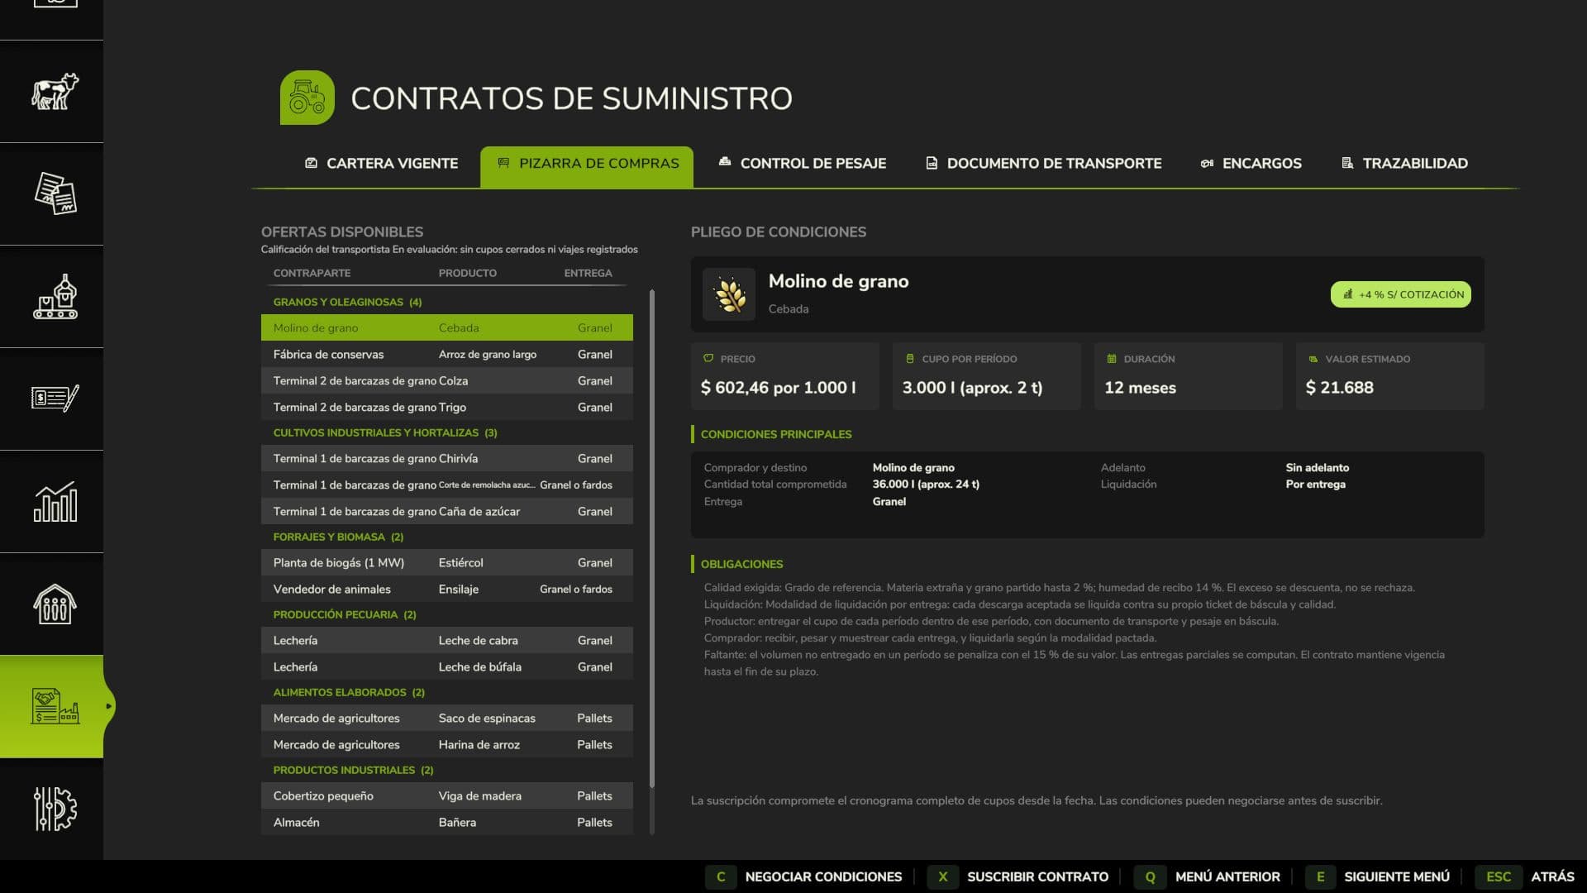Select the Saco de espinacas offer
Screen dimensions: 1587x893
(x=447, y=718)
